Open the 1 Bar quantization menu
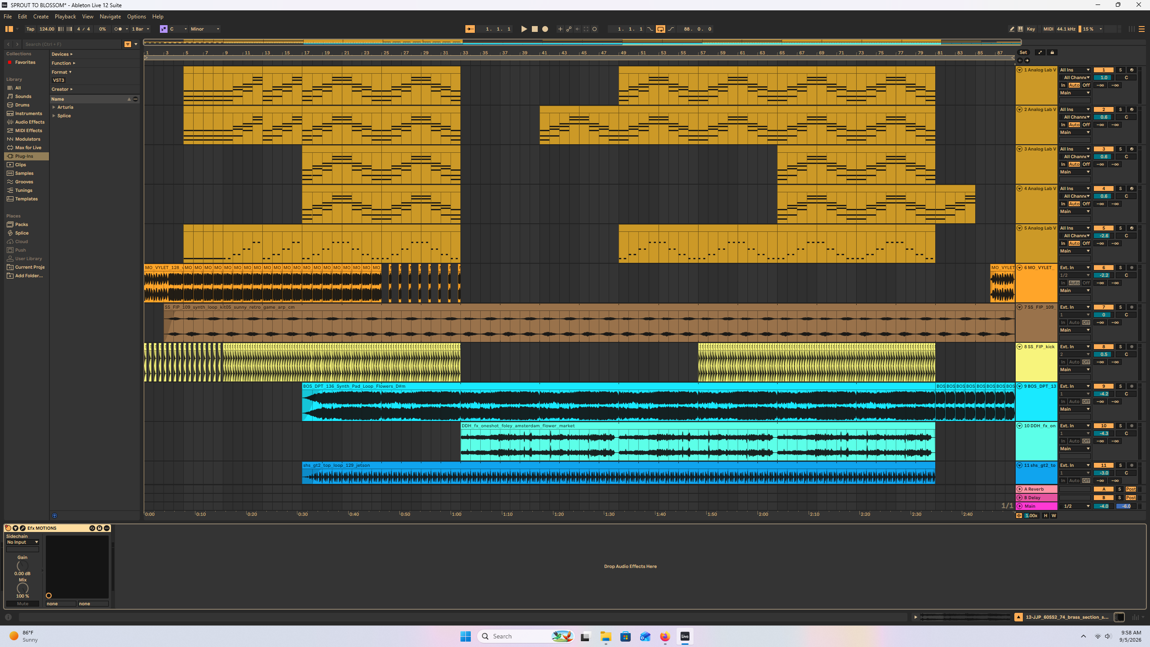 click(x=140, y=29)
